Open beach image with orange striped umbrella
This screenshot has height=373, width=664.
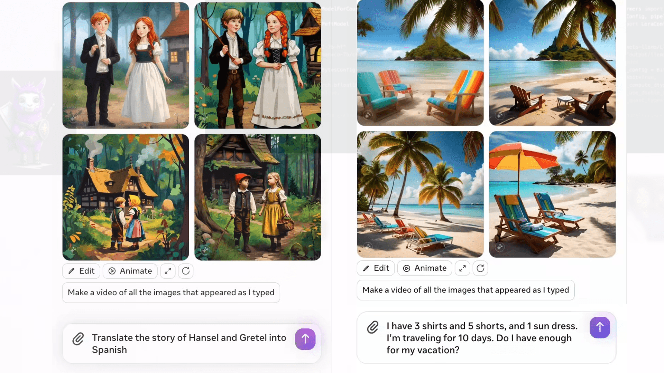[x=552, y=194]
